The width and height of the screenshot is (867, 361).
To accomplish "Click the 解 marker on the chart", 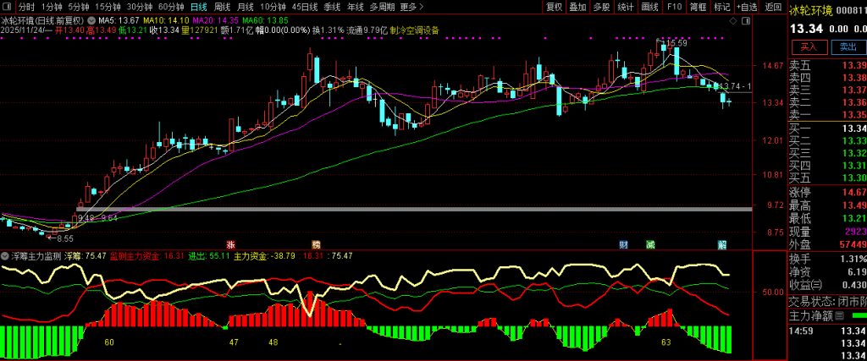I will [x=723, y=243].
